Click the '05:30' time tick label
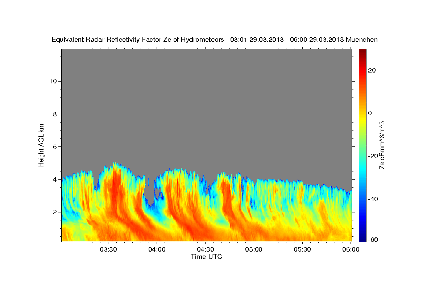The width and height of the screenshot is (435, 290). click(302, 250)
